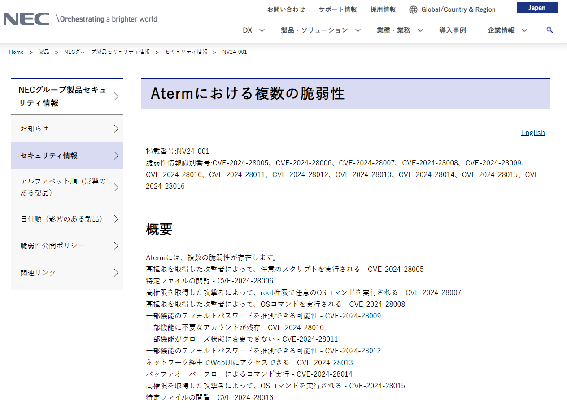Screen dimensions: 567x409
Task: Click the 掲載番号:NV24-001 text
Action: (x=178, y=151)
